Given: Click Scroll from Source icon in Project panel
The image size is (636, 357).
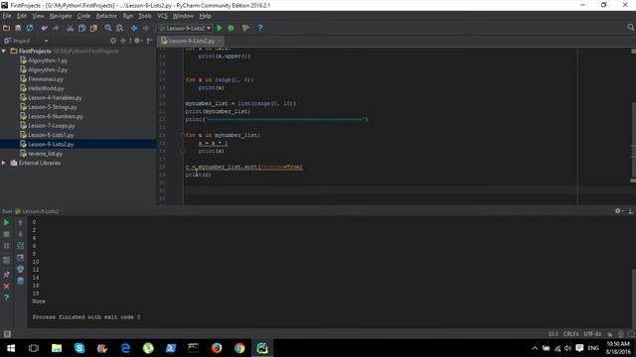Looking at the screenshot, I should pos(113,41).
